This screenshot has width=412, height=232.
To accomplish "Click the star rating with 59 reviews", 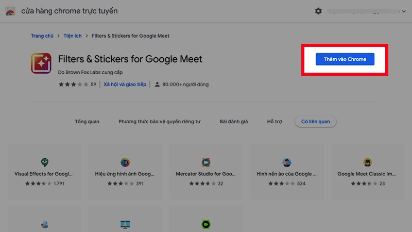I will tap(73, 85).
